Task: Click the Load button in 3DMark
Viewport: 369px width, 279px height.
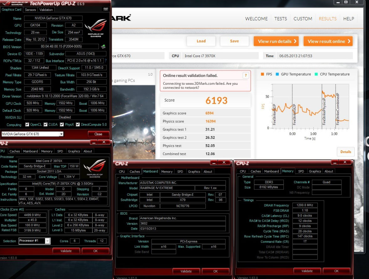Action: point(201,41)
